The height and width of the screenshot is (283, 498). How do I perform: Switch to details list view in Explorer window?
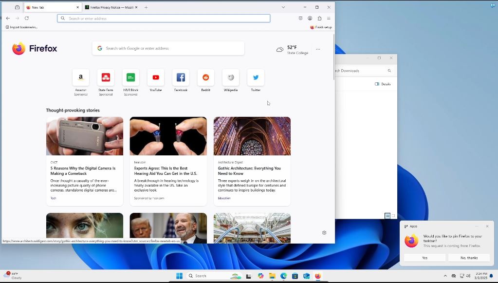[387, 216]
